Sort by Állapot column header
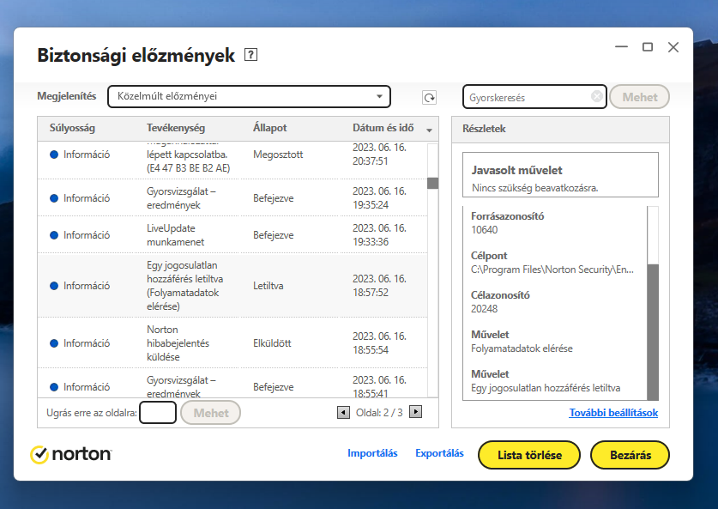 (x=269, y=128)
